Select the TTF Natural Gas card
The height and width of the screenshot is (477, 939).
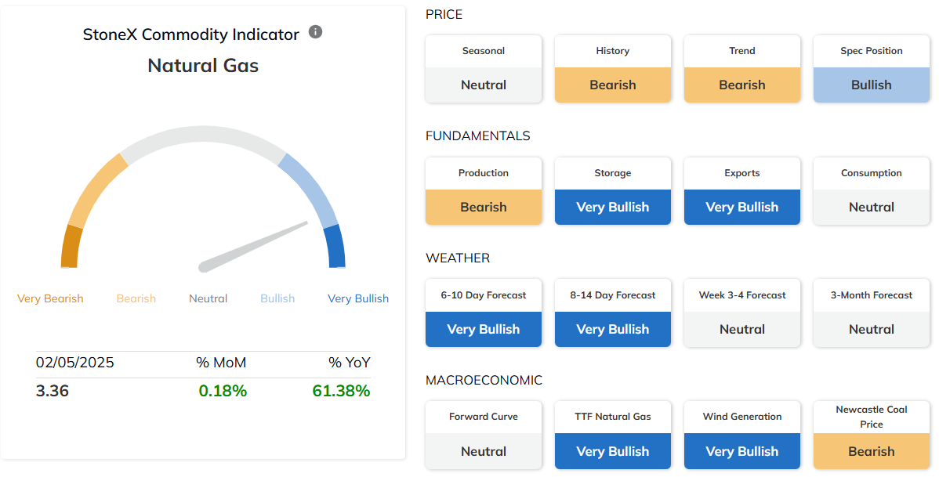(x=613, y=435)
